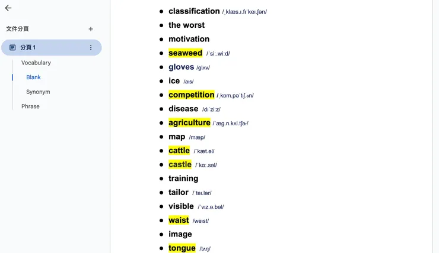The height and width of the screenshot is (253, 439).
Task: Click the highlighted word waist
Action: pyautogui.click(x=179, y=220)
